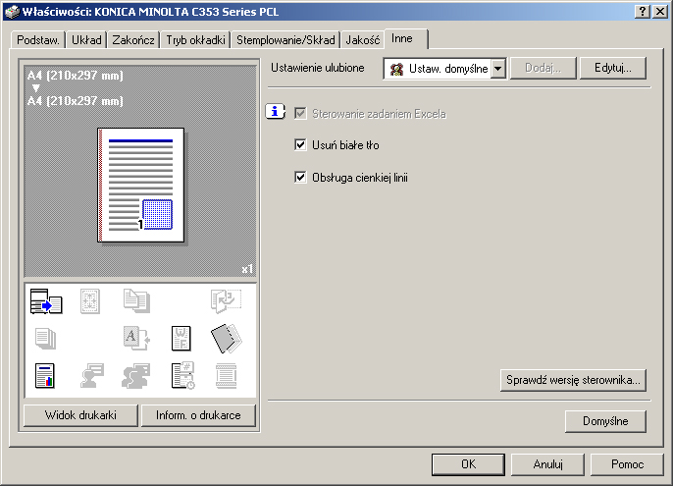Select the Inne tab
This screenshot has height=486, width=673.
406,38
